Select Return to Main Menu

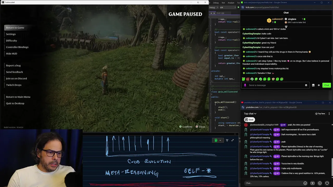click(18, 97)
